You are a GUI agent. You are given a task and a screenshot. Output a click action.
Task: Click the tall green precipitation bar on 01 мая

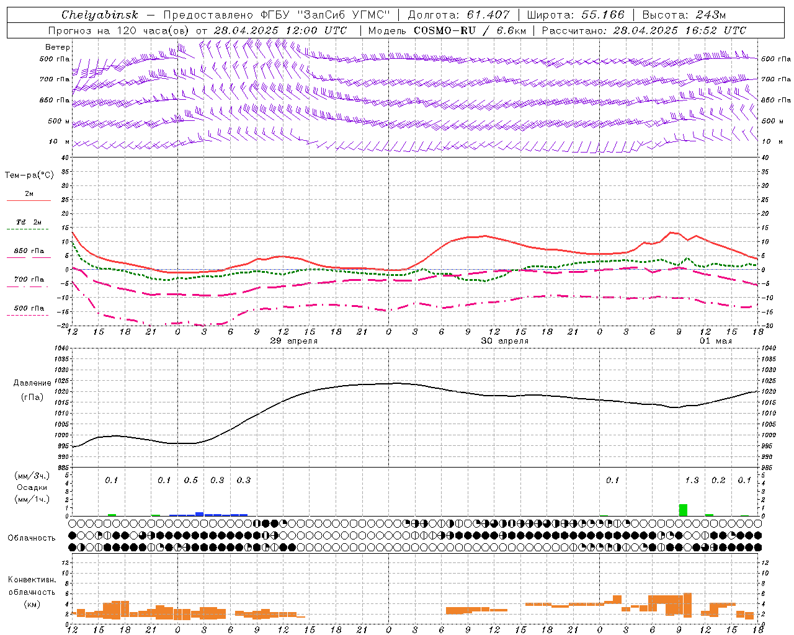pyautogui.click(x=683, y=510)
